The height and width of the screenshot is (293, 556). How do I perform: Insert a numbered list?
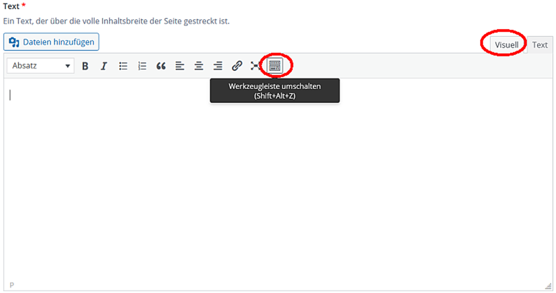tap(142, 66)
